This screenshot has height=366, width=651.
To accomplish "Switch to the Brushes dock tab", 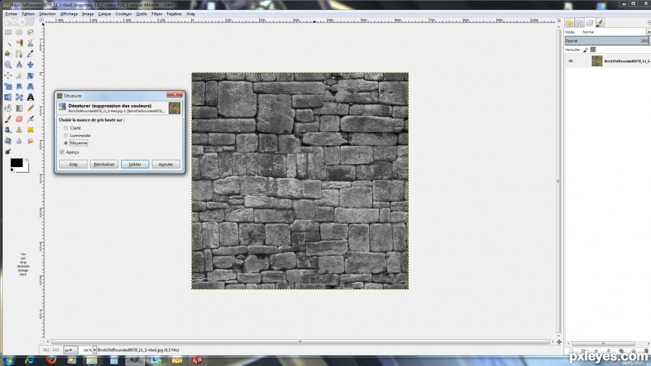I will [x=599, y=23].
